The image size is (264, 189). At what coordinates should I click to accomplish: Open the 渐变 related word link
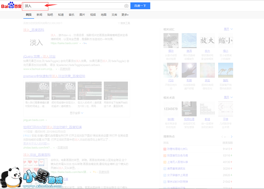coord(207,81)
